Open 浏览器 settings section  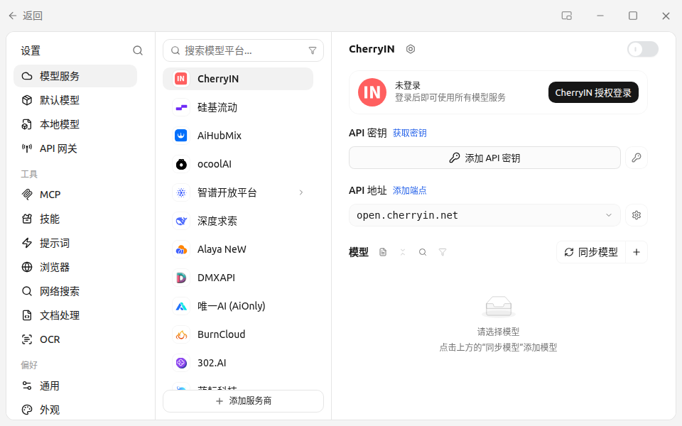75,267
